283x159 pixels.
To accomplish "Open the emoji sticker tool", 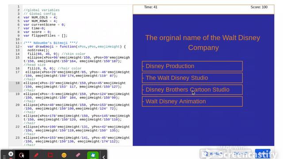I will coord(64,155).
